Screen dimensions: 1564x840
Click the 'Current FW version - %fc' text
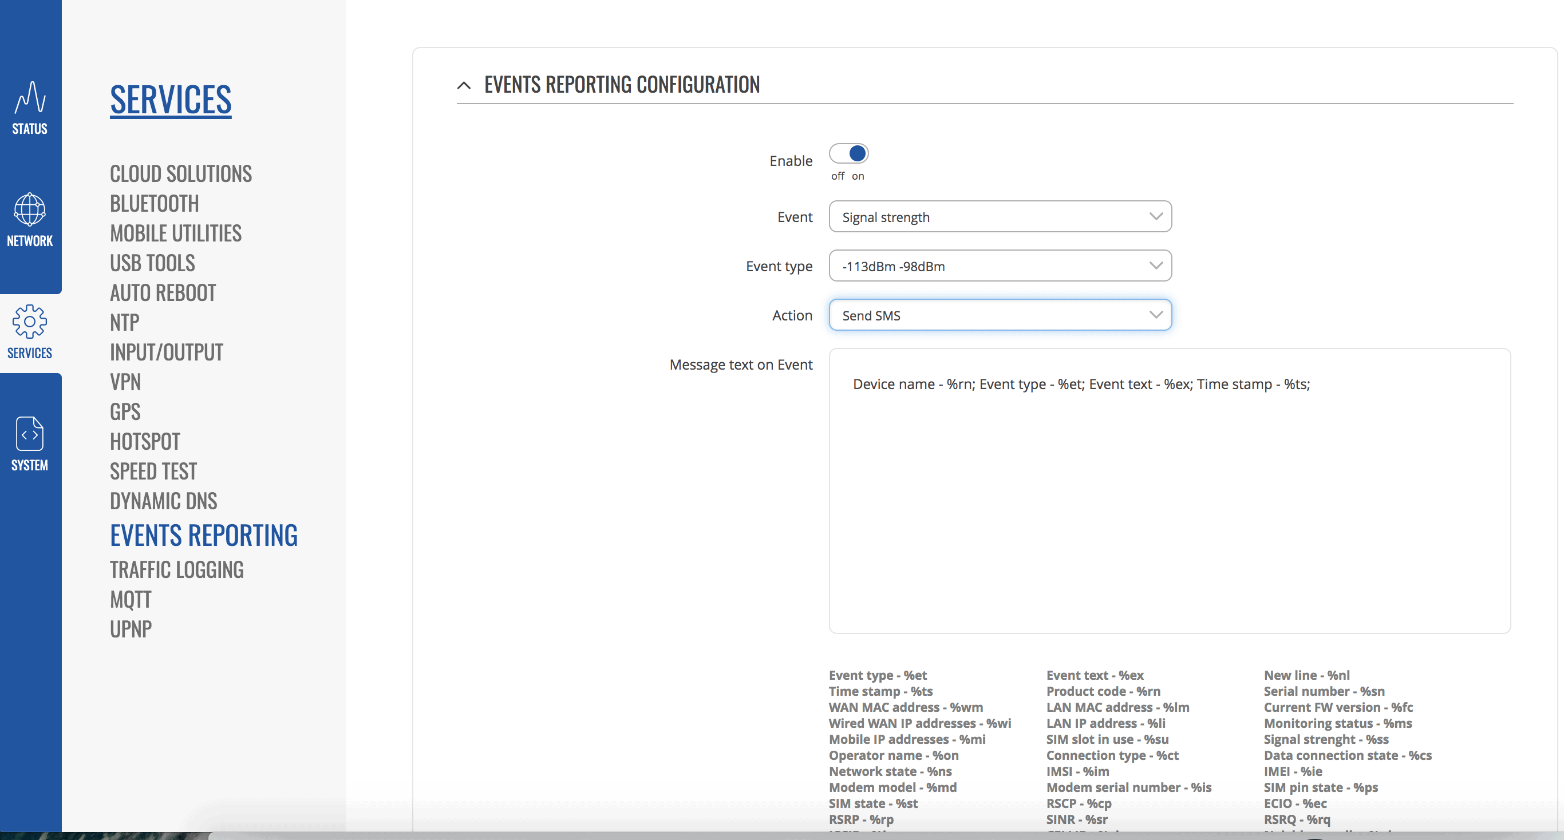(1338, 707)
